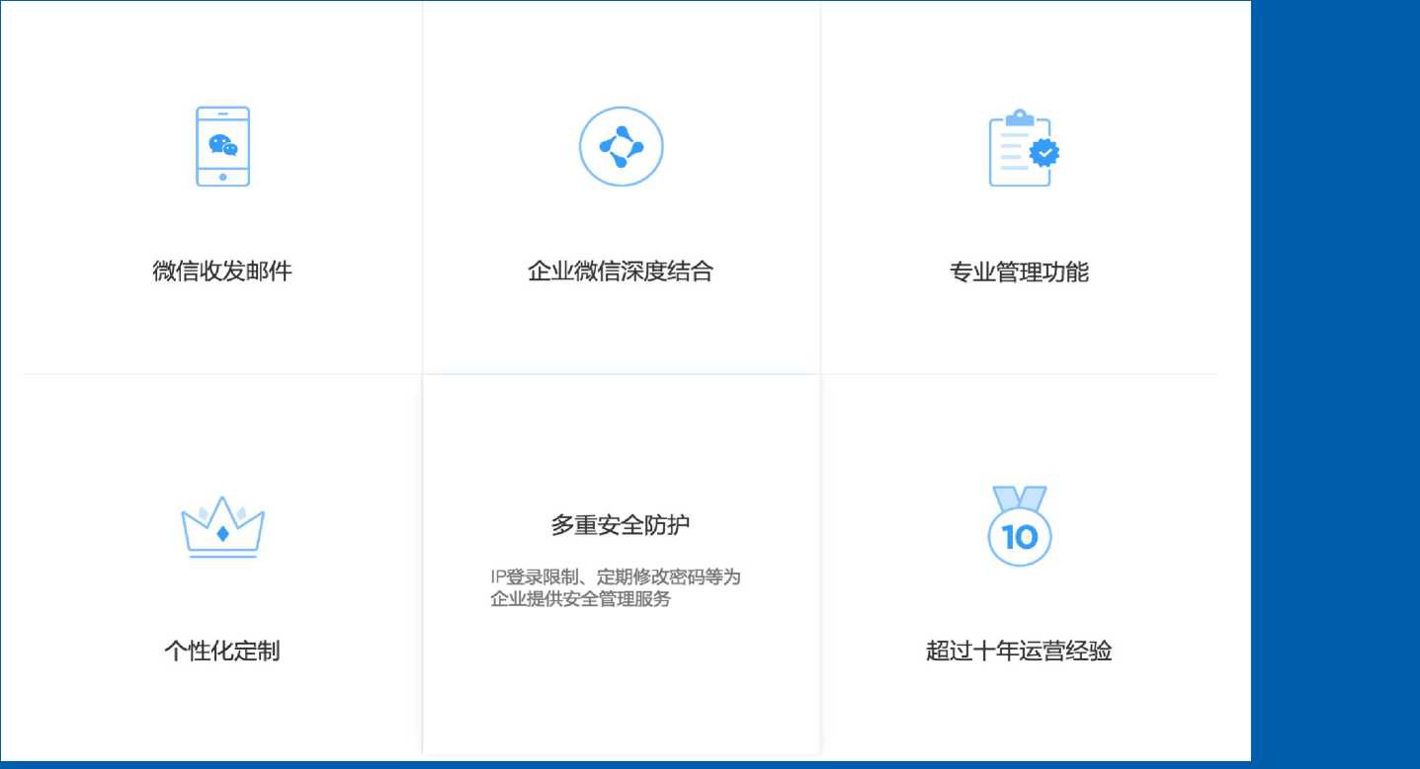Select the 专业管理功能 heading
Screen dimensions: 1420x769
pos(1019,271)
